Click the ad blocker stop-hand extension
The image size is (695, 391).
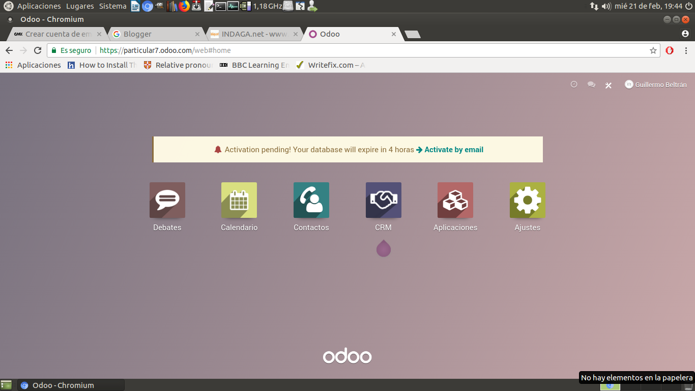click(670, 50)
